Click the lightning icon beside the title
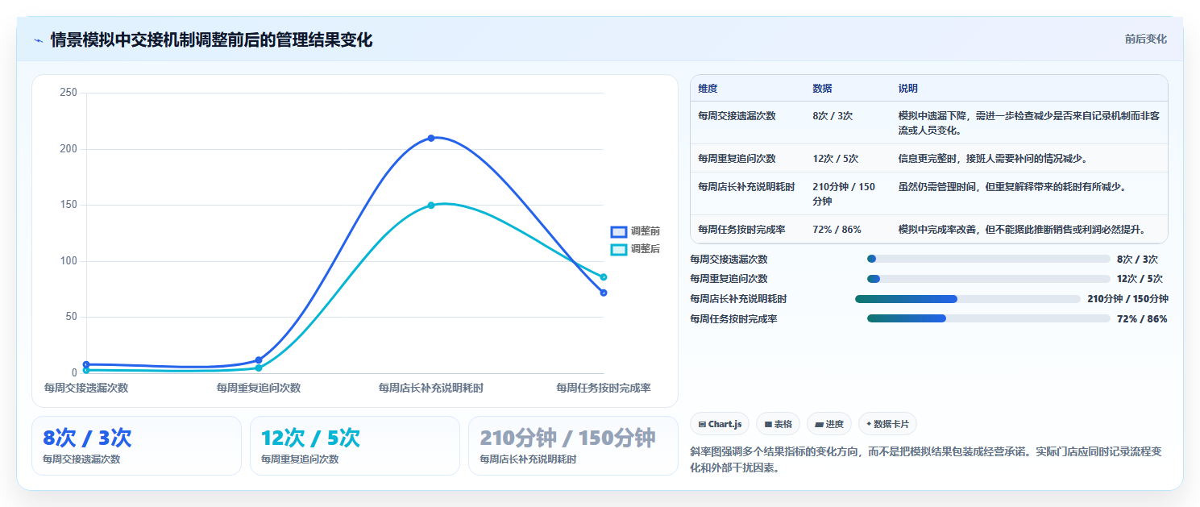Viewport: 1200px width, 507px height. coord(38,40)
